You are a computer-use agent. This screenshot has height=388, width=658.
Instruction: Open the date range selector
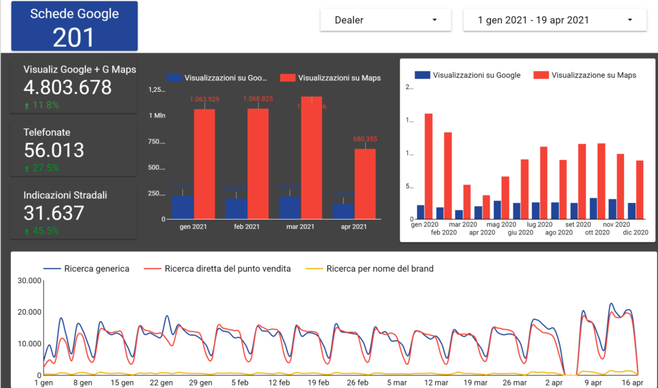[553, 20]
